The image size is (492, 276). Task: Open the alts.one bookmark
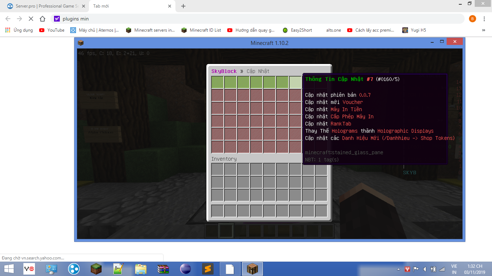point(334,30)
